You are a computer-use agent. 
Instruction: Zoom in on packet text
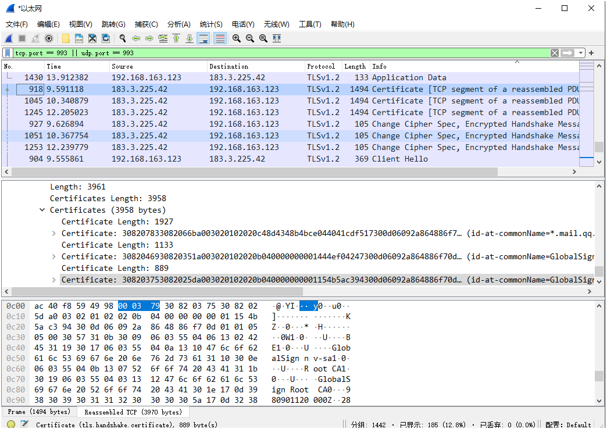pyautogui.click(x=237, y=38)
